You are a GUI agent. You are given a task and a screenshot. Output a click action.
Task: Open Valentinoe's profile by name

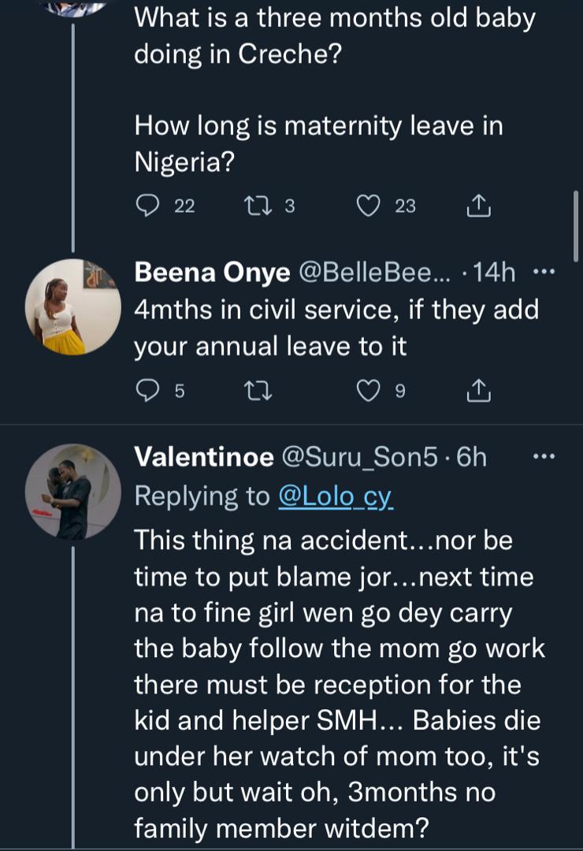coord(203,456)
